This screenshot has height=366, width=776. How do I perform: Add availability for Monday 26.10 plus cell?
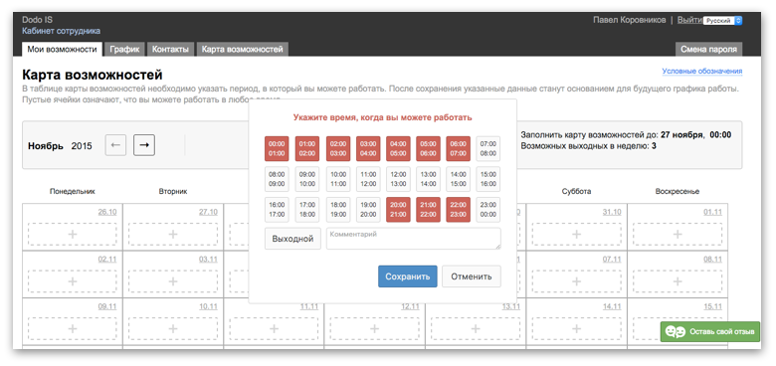click(x=73, y=234)
